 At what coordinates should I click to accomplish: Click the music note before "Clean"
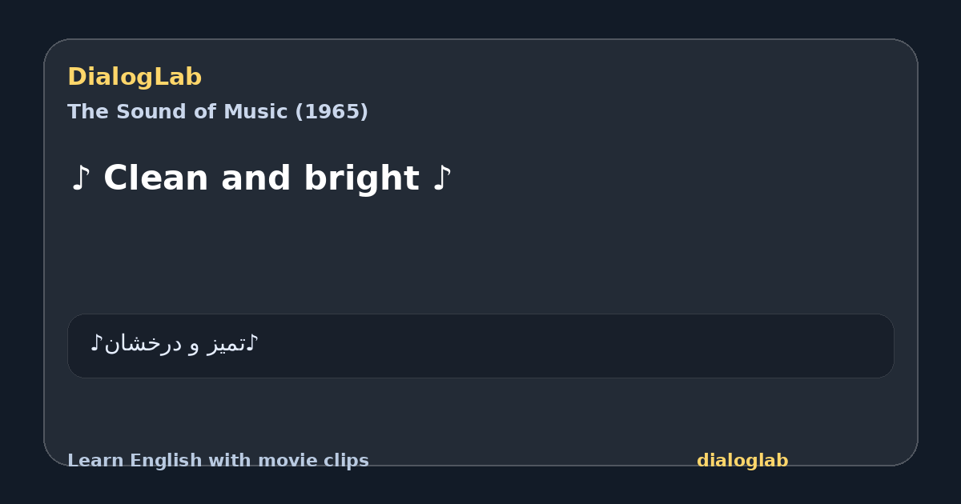79,178
